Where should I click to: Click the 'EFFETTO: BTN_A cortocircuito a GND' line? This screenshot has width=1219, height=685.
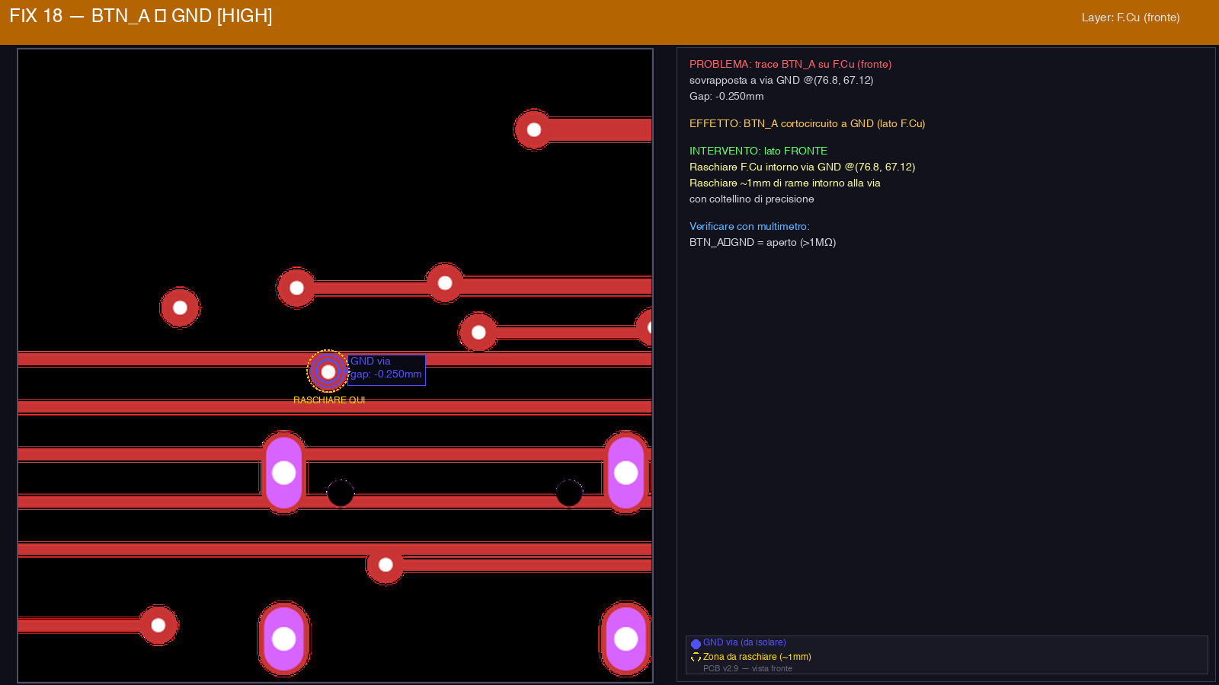(x=807, y=124)
